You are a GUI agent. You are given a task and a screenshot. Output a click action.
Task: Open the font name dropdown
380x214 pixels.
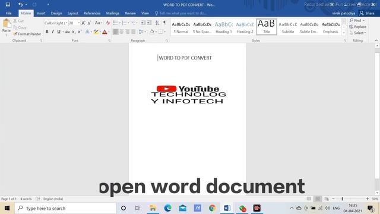tap(66, 23)
